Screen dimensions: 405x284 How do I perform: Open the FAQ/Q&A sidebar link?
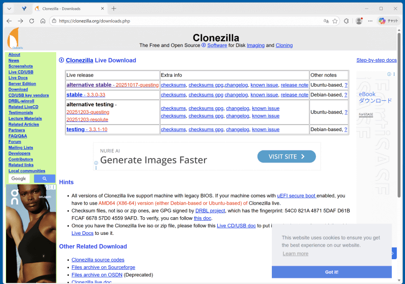coord(18,136)
